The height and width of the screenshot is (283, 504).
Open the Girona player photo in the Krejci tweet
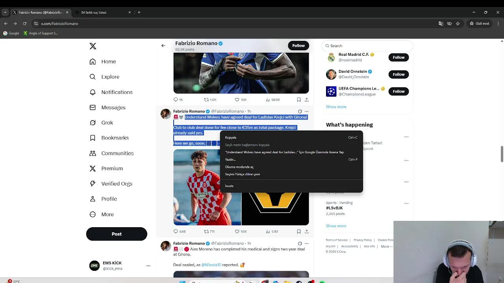tap(207, 187)
